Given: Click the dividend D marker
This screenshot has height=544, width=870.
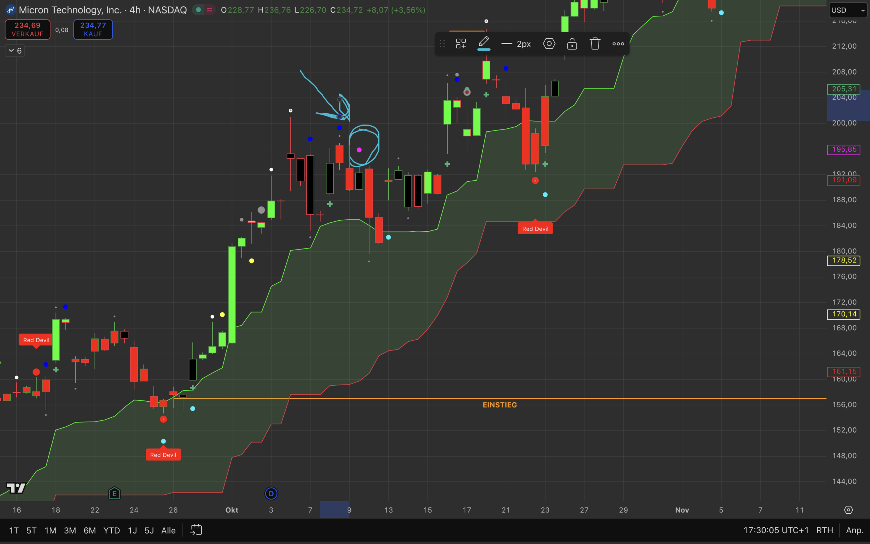Looking at the screenshot, I should (x=271, y=494).
